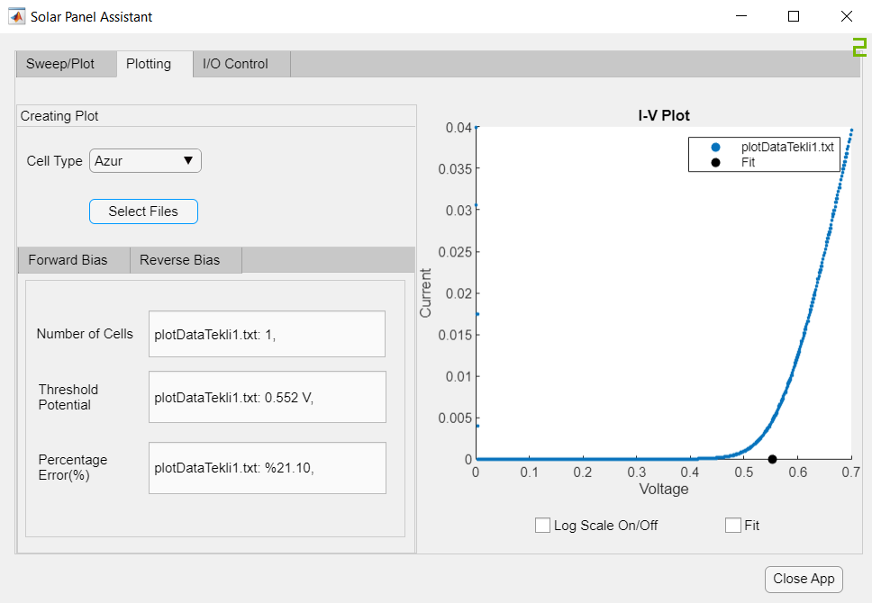This screenshot has width=872, height=603.
Task: Close the Solar Panel Assistant window
Action: [x=847, y=17]
